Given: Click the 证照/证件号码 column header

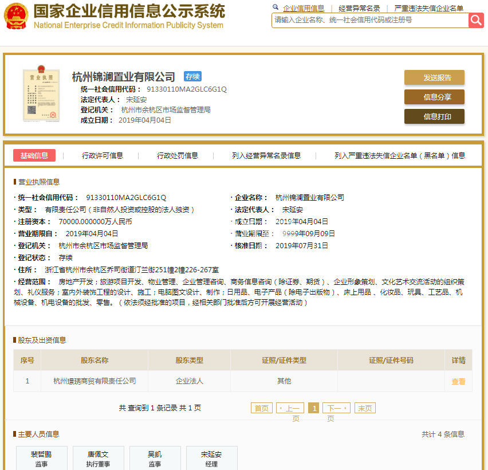Looking at the screenshot, I should pyautogui.click(x=391, y=361).
